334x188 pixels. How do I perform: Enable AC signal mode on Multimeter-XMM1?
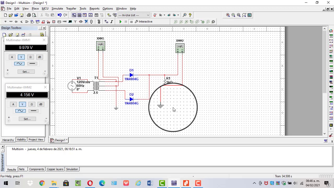[19, 63]
